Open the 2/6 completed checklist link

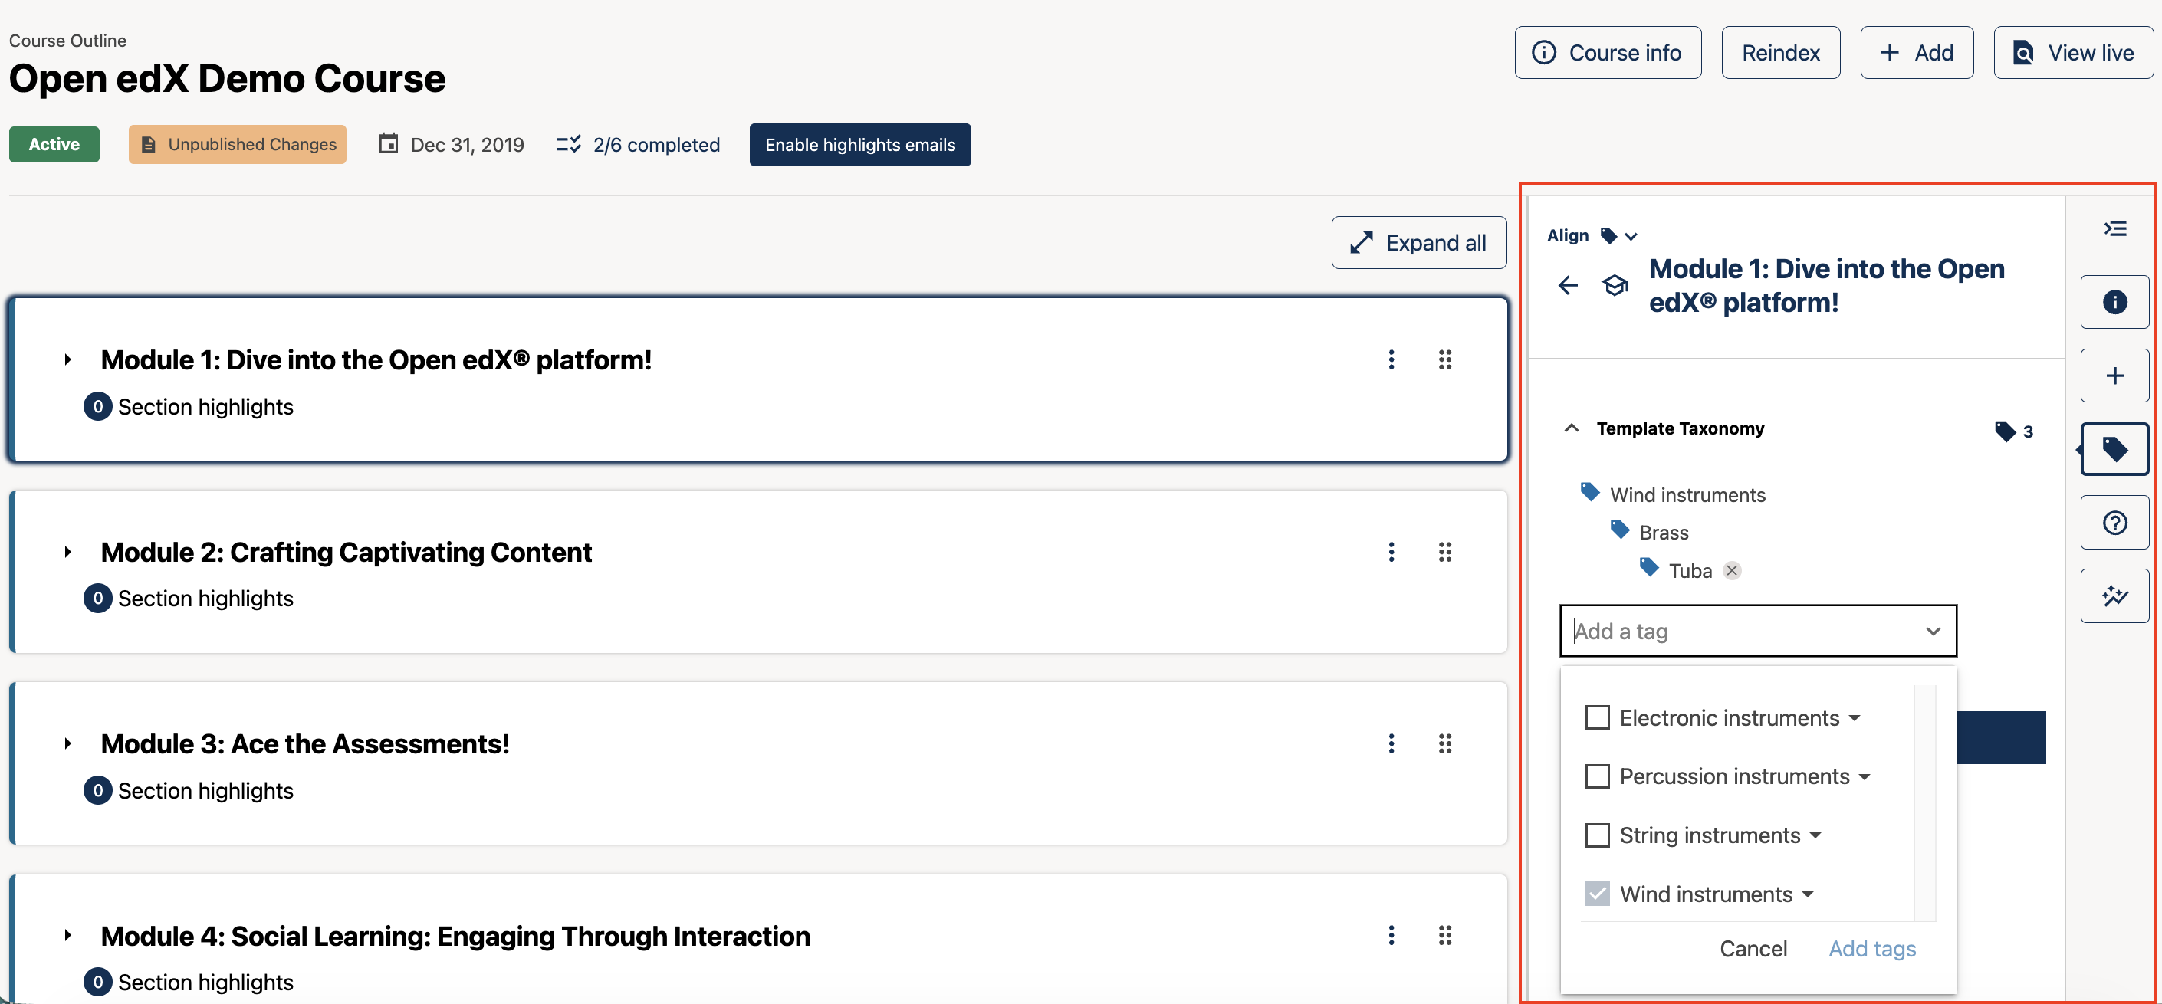(656, 144)
